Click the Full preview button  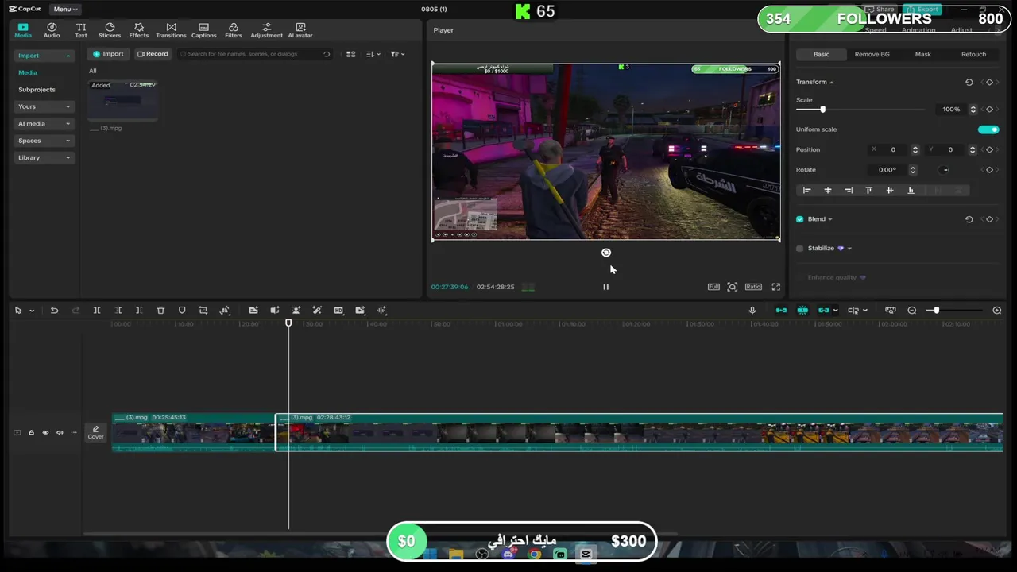[x=713, y=287]
